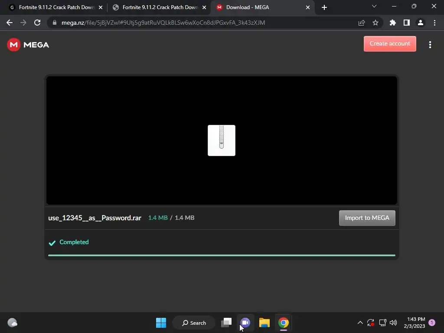Open Chrome extensions puzzle icon
The height and width of the screenshot is (333, 444).
coord(392,23)
